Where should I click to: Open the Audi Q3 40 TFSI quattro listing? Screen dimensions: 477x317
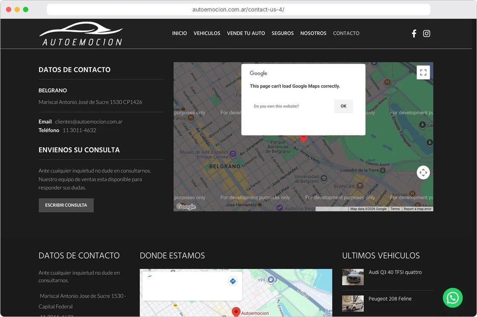(x=395, y=272)
